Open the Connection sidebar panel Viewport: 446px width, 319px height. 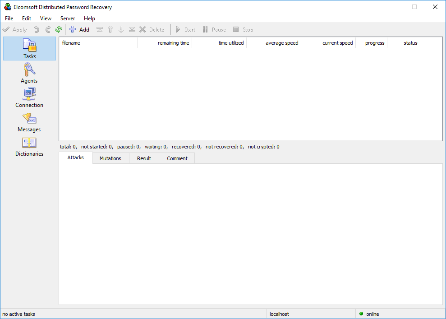[x=29, y=97]
